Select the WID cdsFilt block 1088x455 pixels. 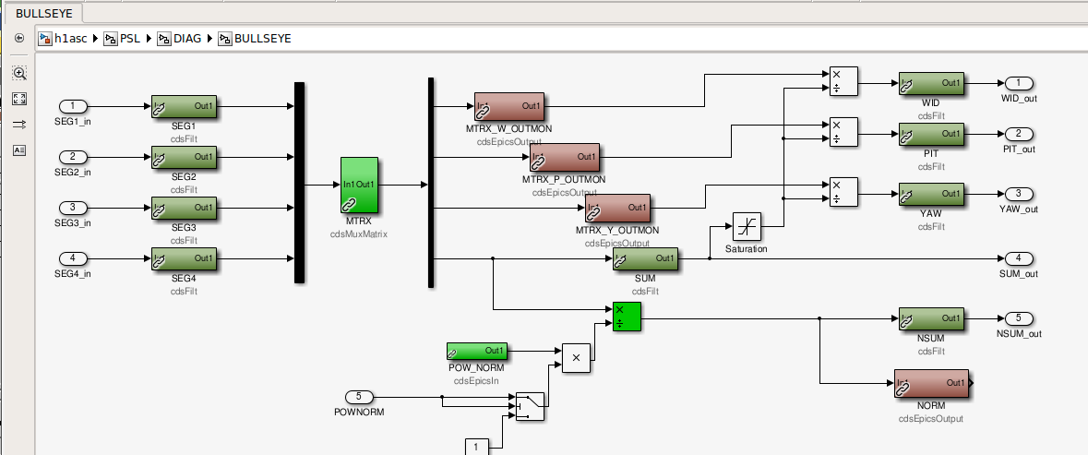pos(931,83)
